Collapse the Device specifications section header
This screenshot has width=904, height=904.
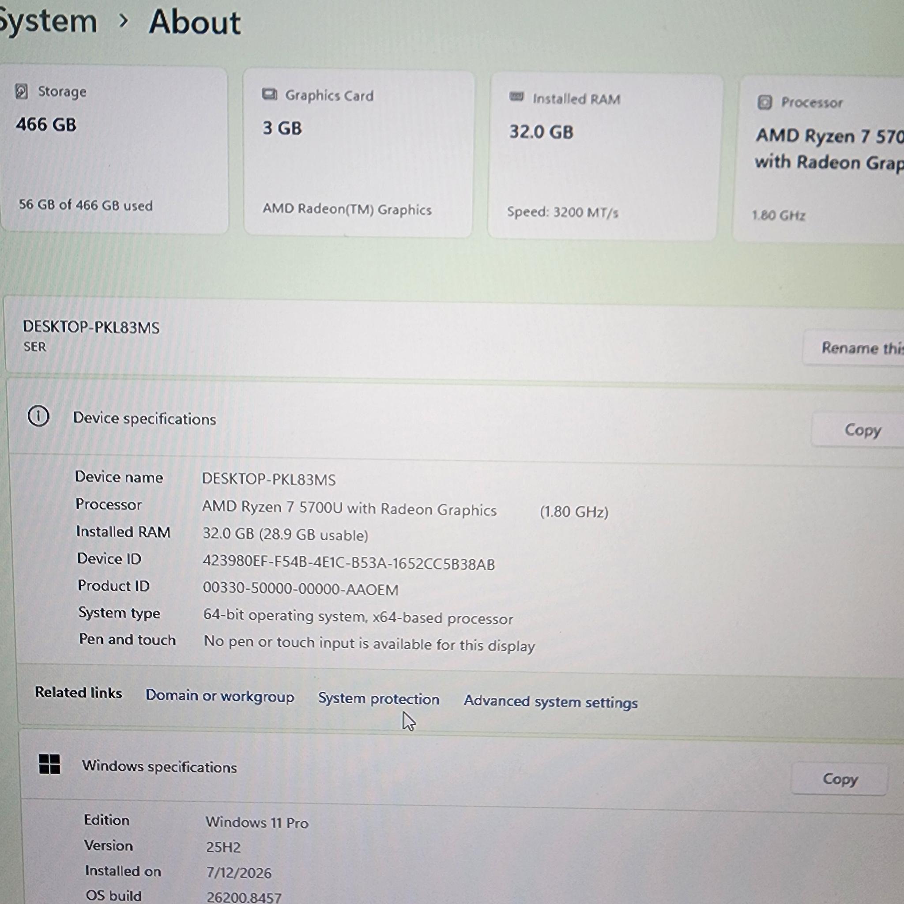click(456, 420)
